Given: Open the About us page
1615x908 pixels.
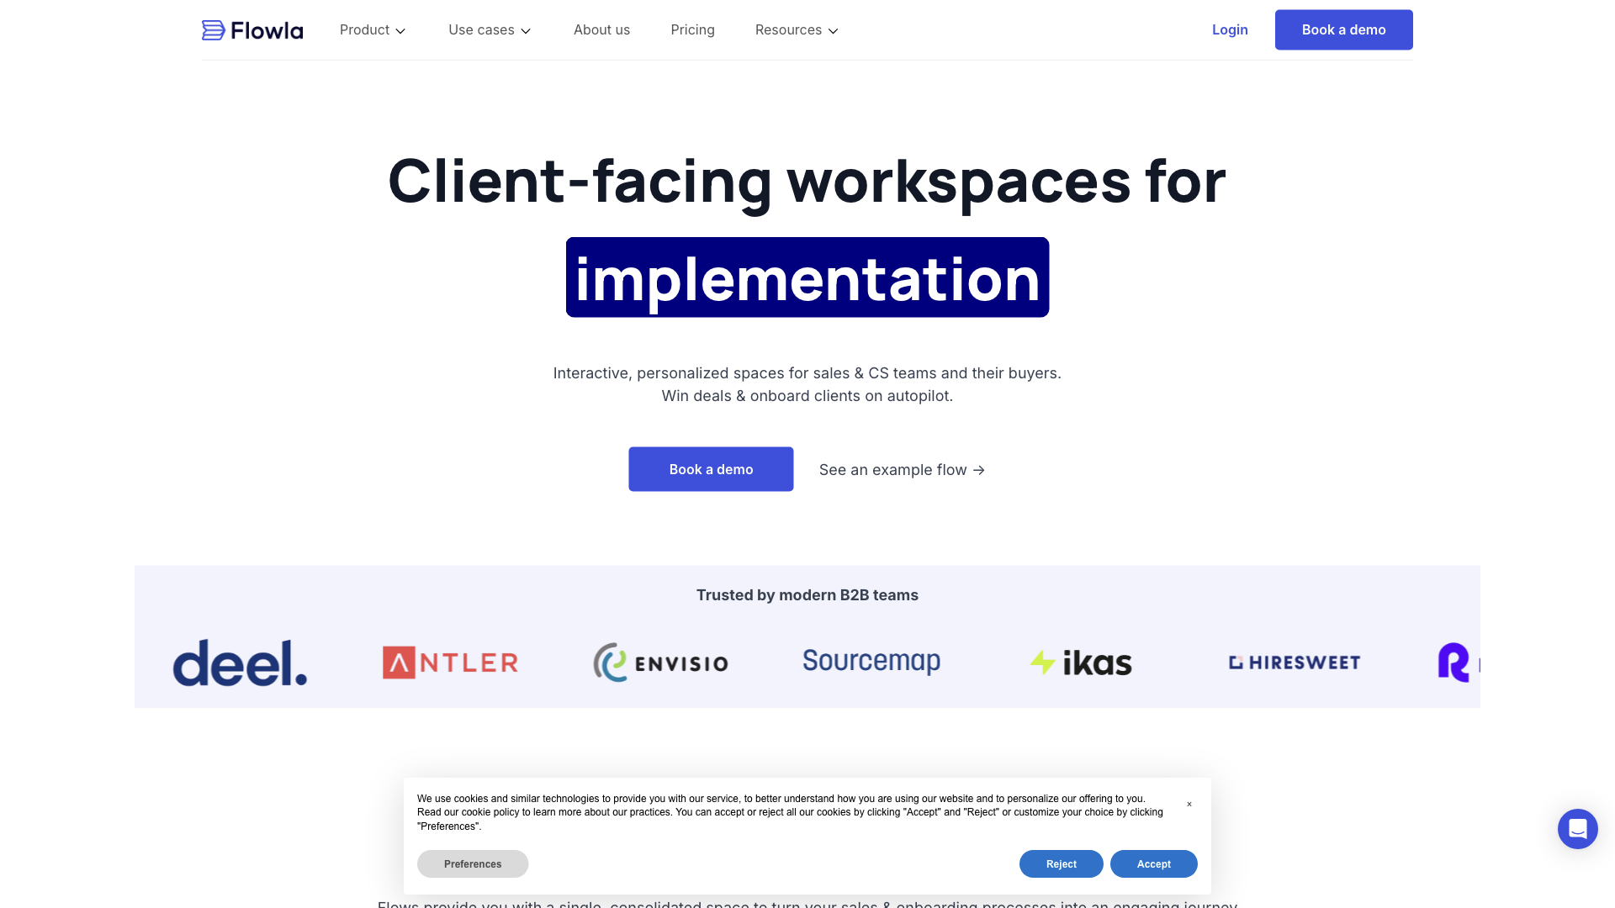Looking at the screenshot, I should point(601,29).
